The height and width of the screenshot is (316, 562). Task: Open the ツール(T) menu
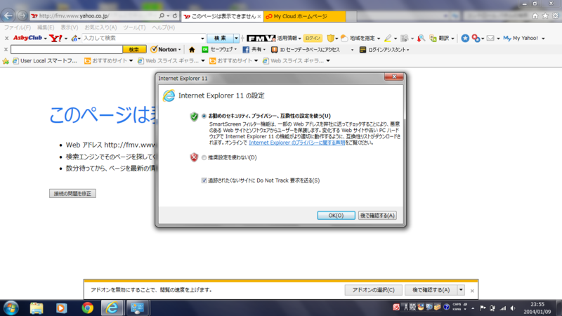[134, 27]
